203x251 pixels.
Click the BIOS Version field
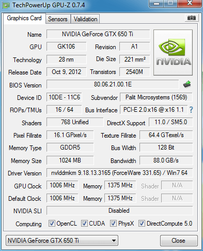[113, 84]
